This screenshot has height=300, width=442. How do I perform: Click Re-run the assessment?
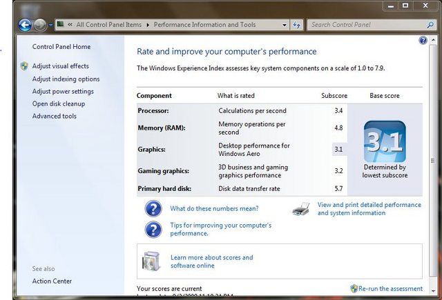390,288
